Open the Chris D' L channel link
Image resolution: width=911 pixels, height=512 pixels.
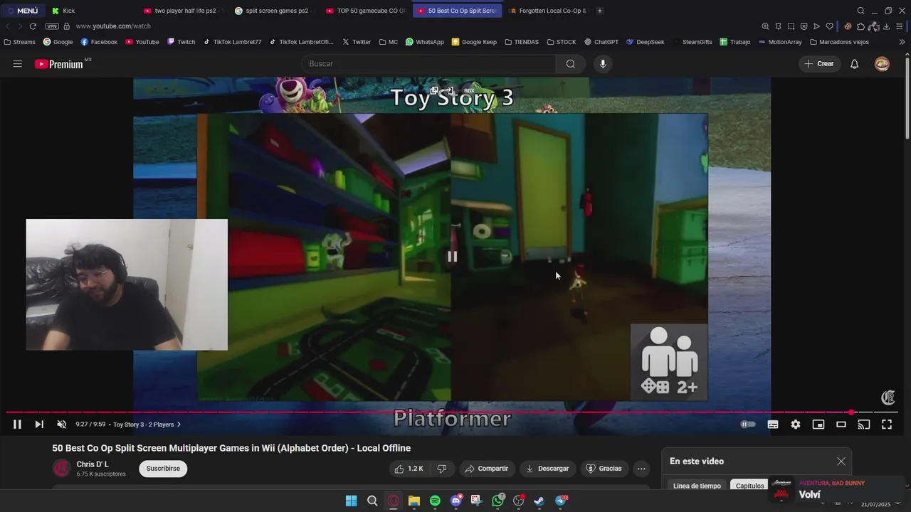tap(93, 464)
